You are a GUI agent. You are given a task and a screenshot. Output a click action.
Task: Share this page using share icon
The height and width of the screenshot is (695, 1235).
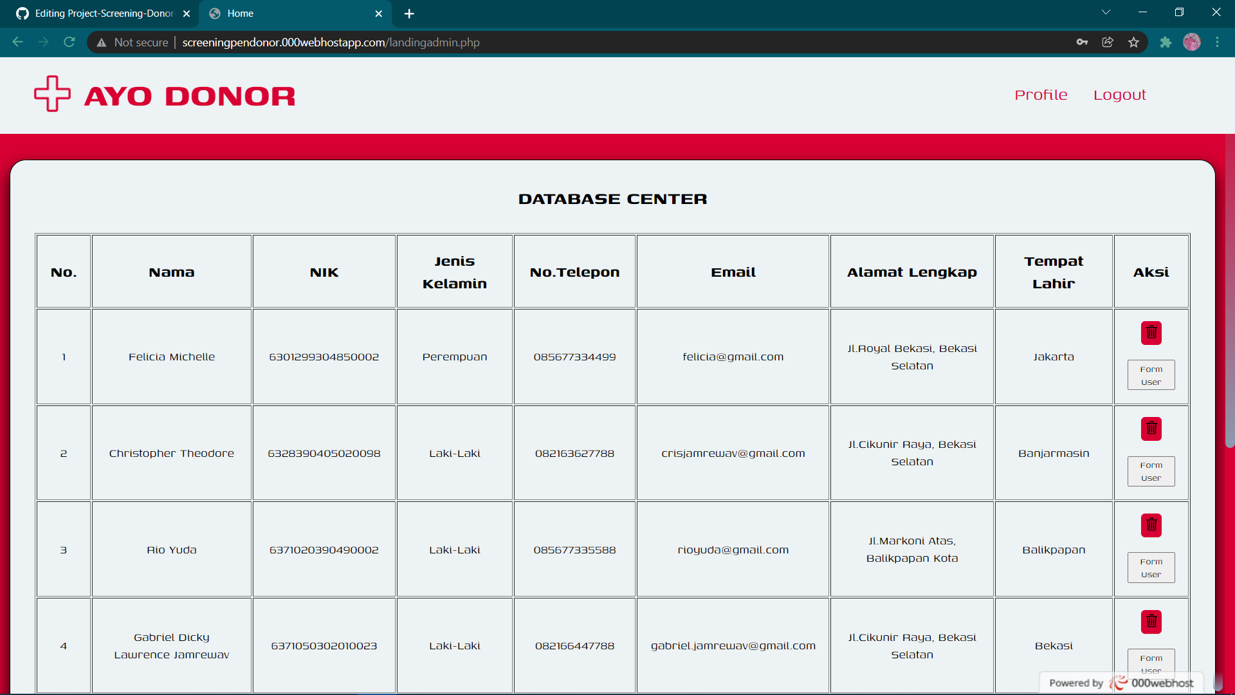(1108, 42)
